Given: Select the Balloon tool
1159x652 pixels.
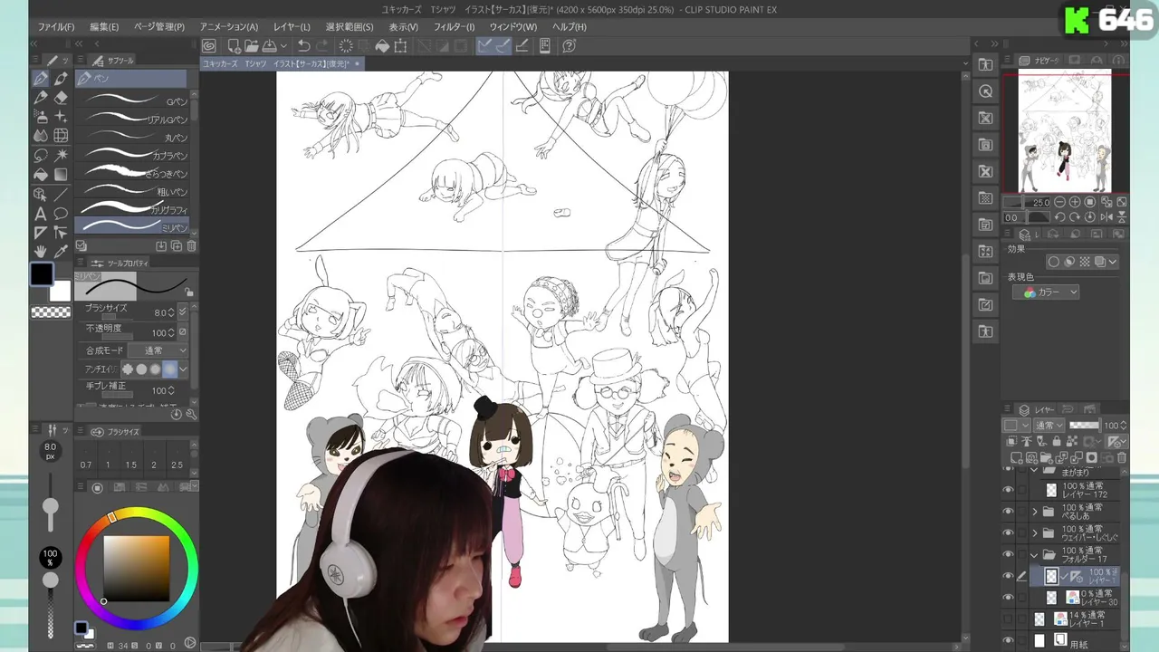Looking at the screenshot, I should point(61,214).
